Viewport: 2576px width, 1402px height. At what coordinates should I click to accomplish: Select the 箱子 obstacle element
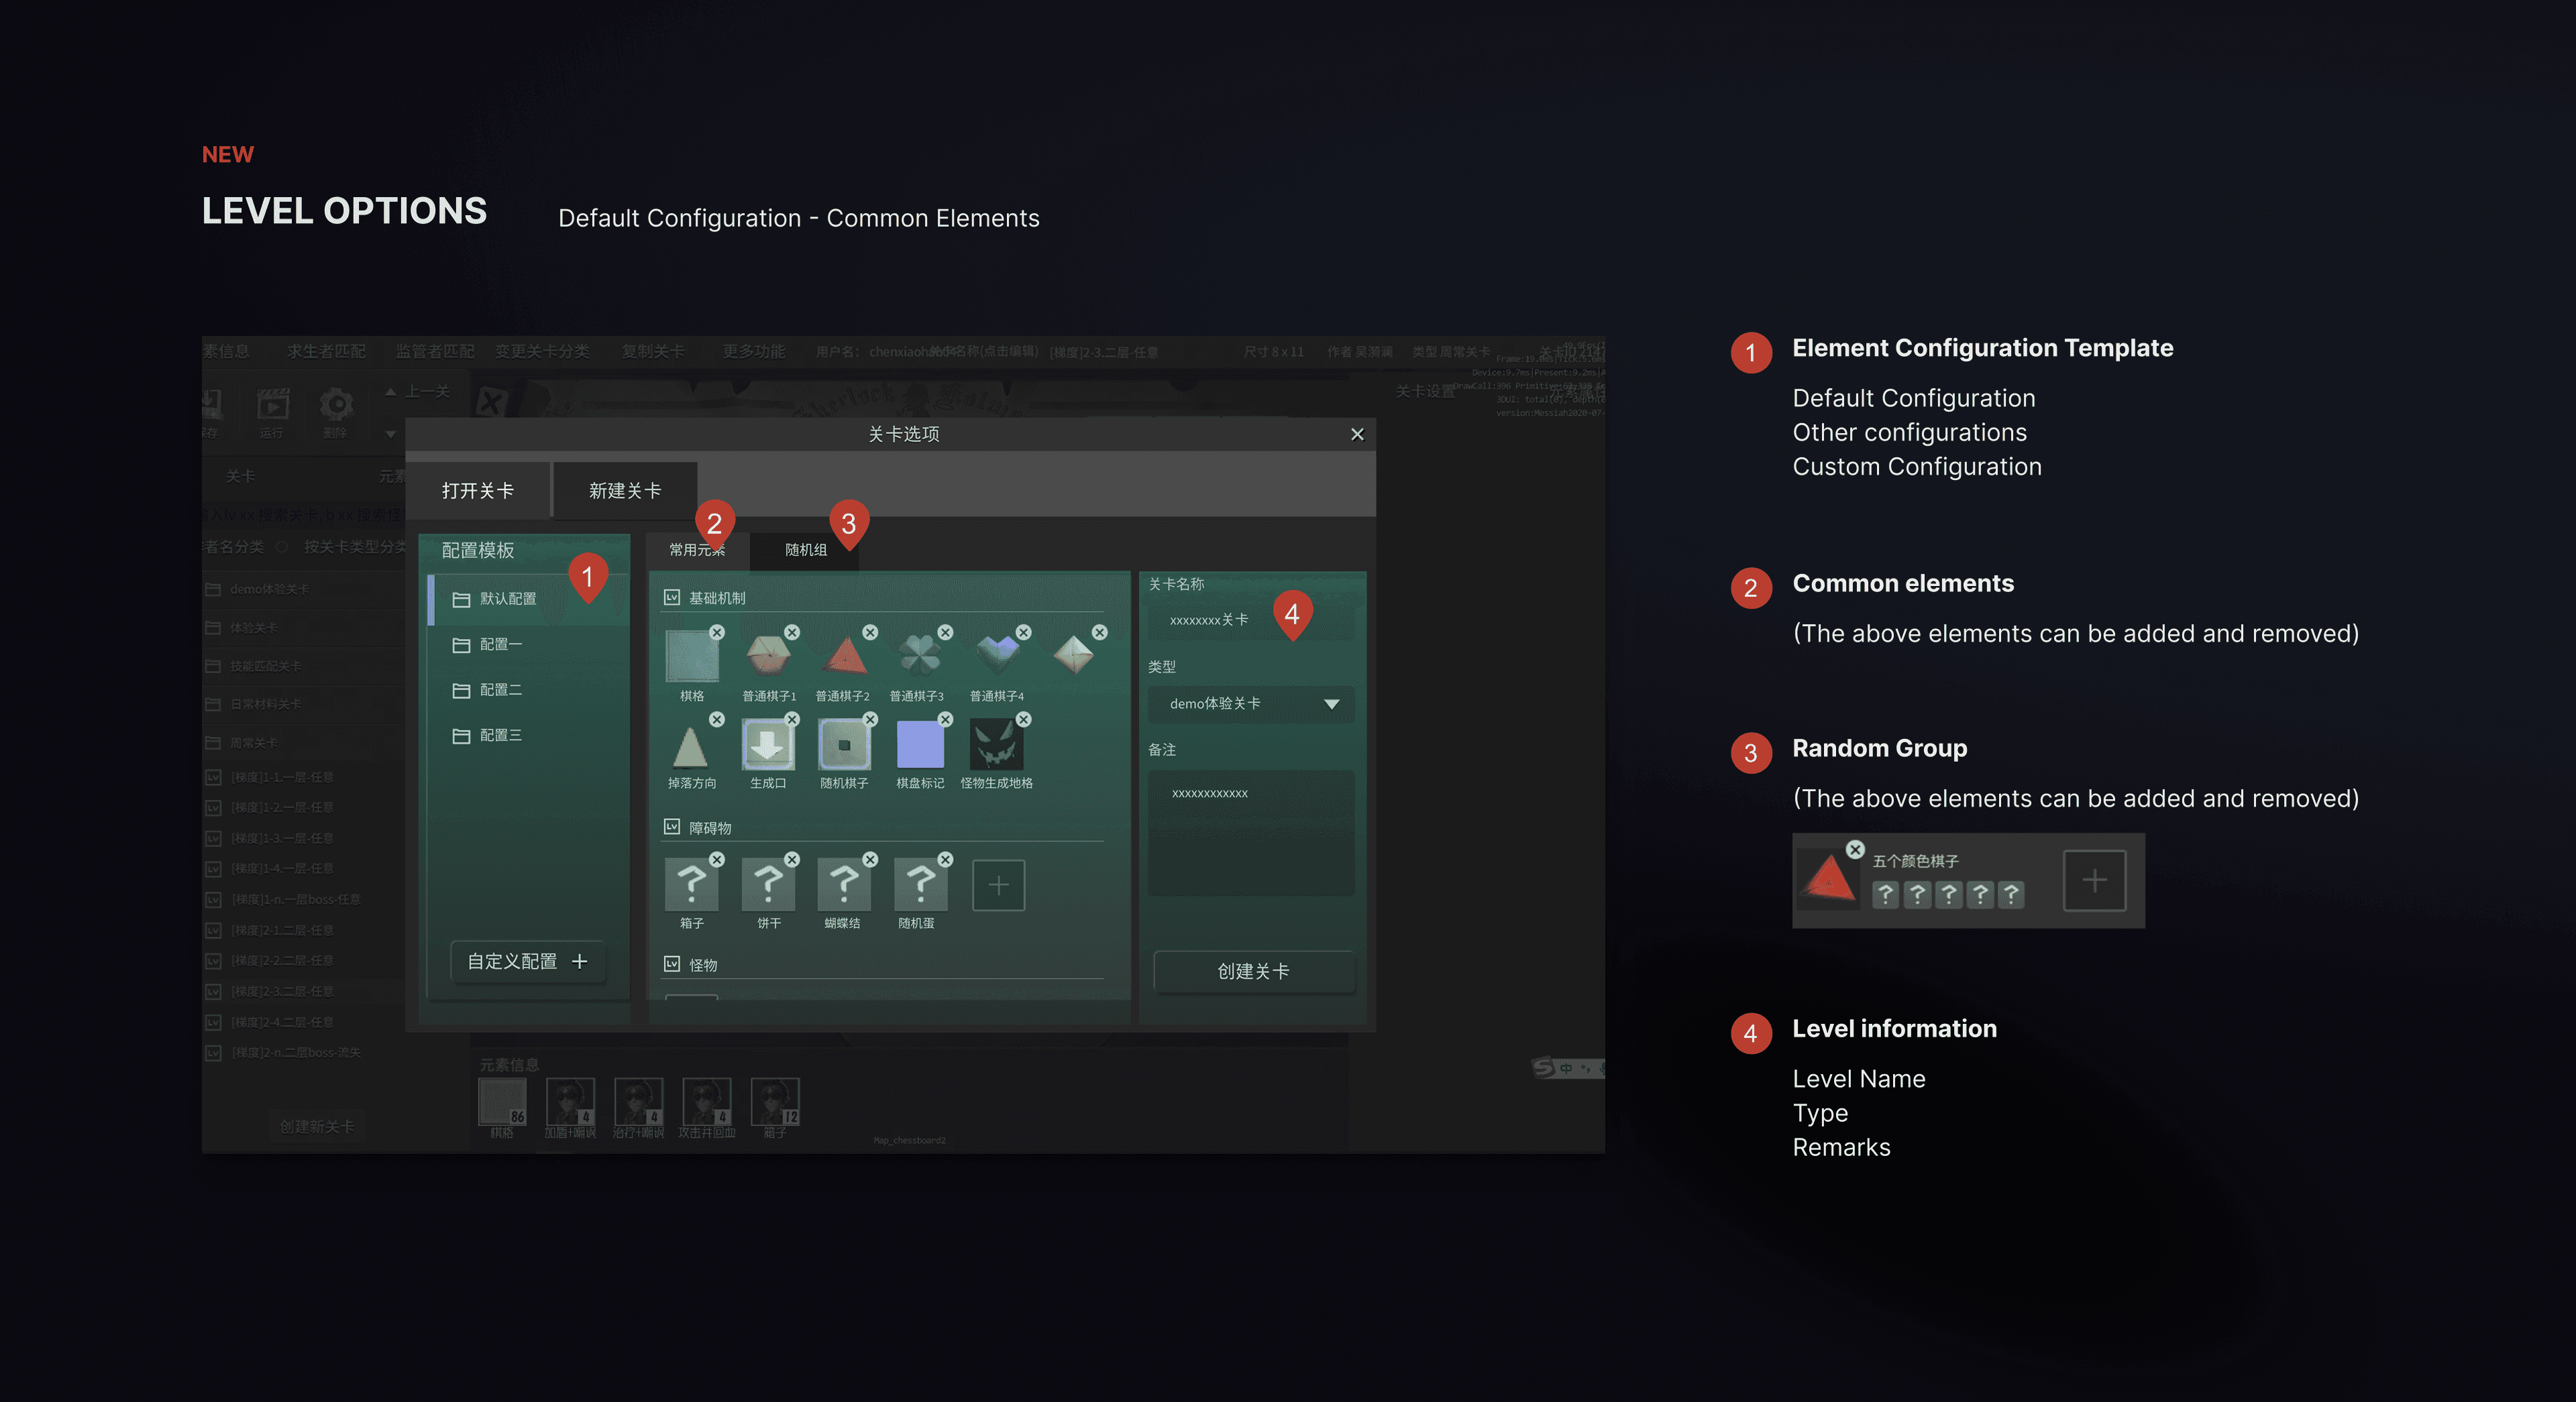(x=691, y=884)
